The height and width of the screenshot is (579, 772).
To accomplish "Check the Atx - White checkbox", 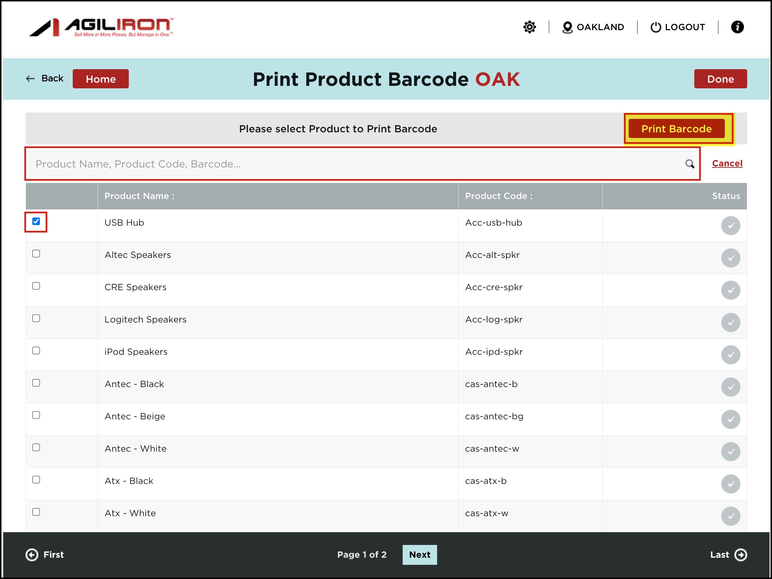I will (x=36, y=512).
